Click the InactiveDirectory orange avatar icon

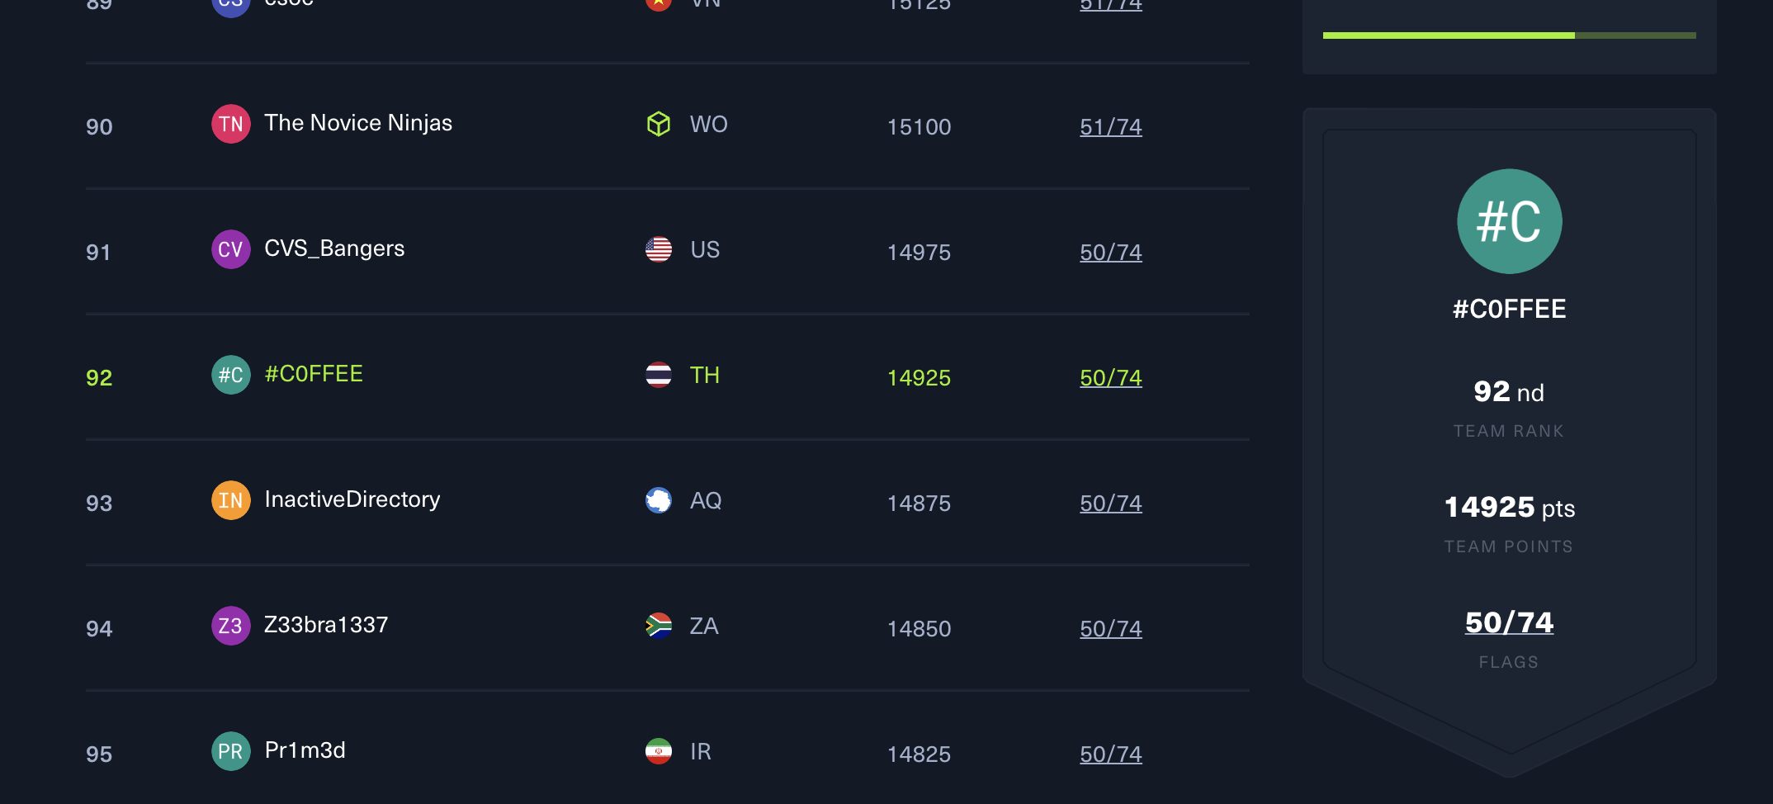(230, 499)
